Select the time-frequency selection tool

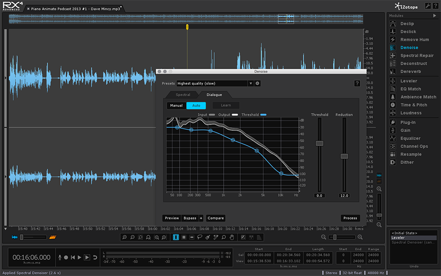pyautogui.click(x=183, y=238)
